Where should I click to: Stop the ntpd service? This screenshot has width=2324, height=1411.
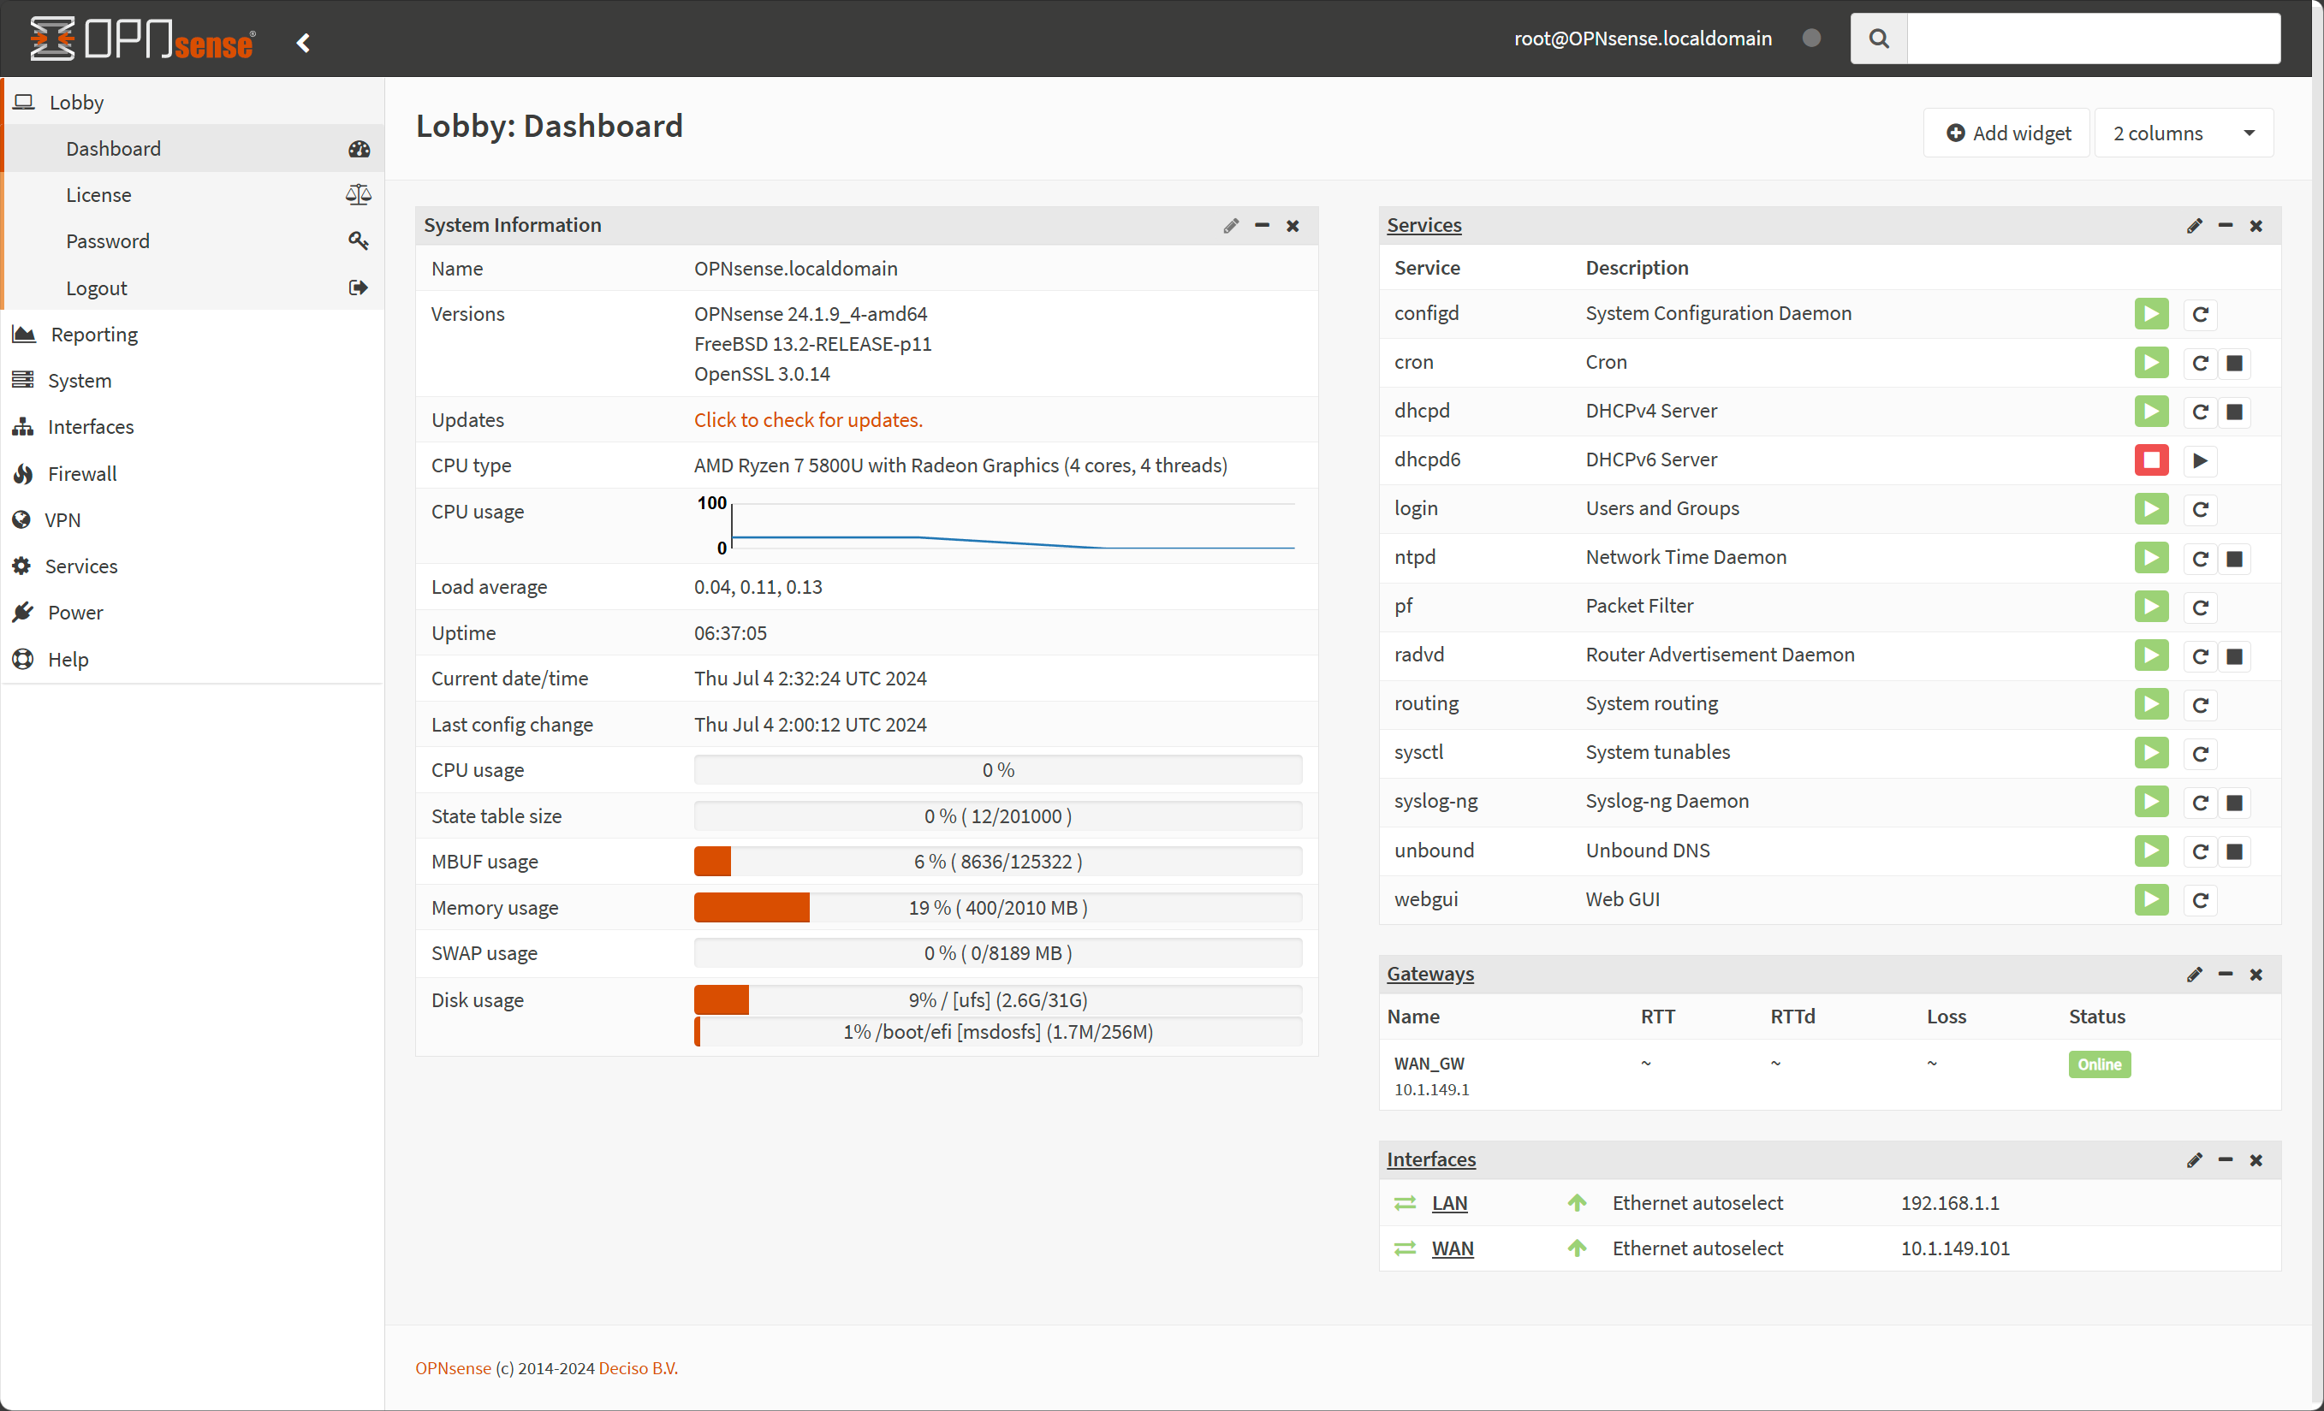tap(2234, 559)
